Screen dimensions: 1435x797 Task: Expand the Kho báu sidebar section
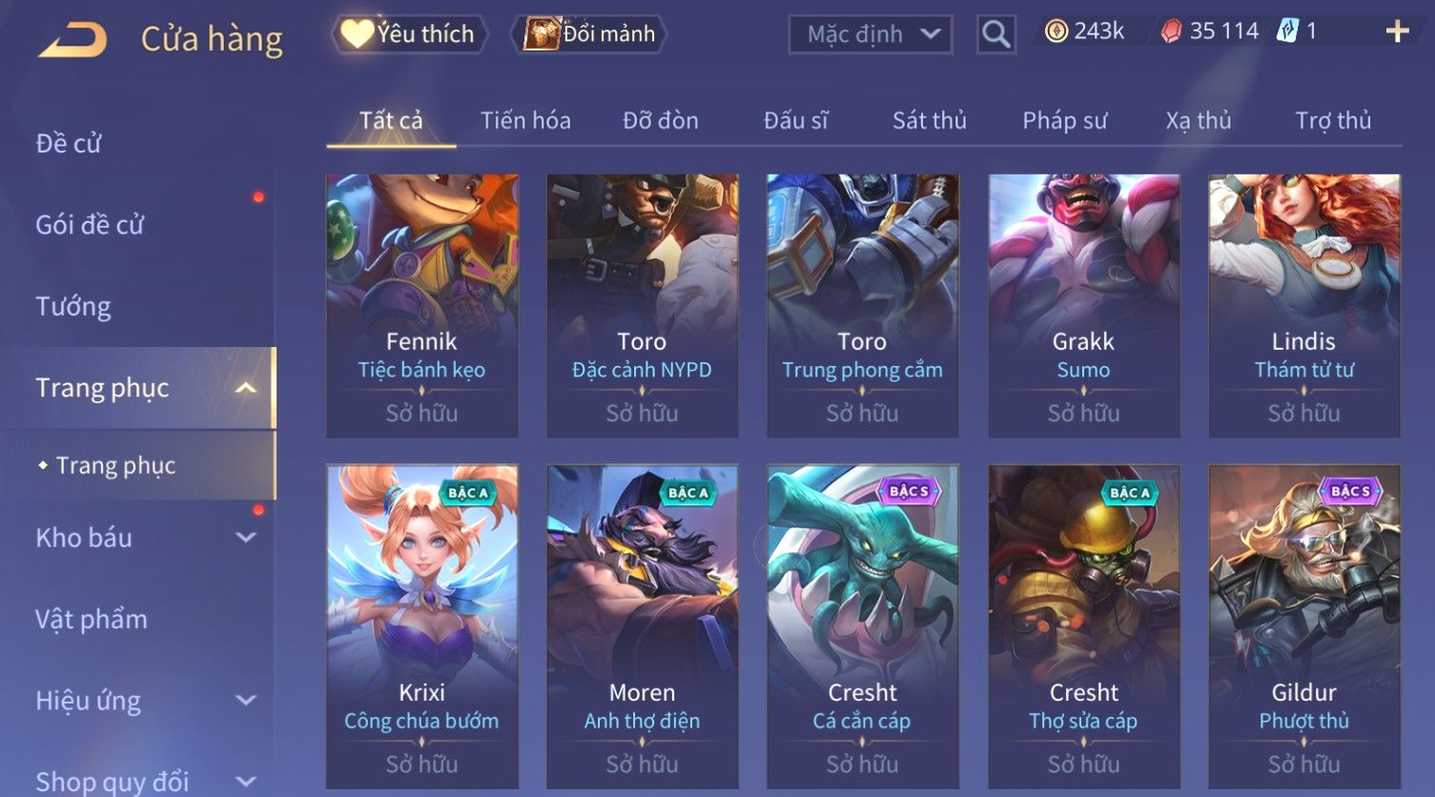[x=246, y=538]
